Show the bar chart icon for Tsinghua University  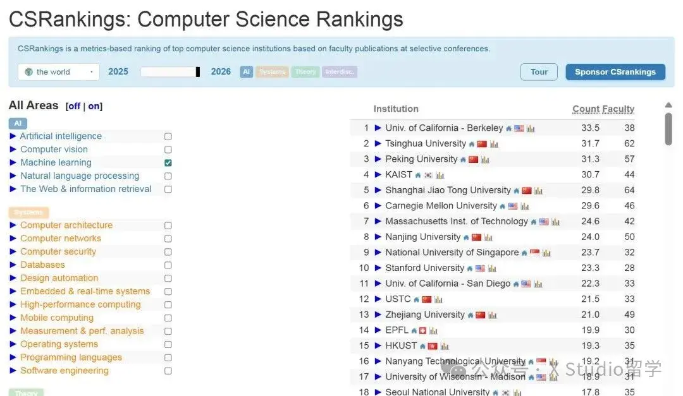click(494, 144)
